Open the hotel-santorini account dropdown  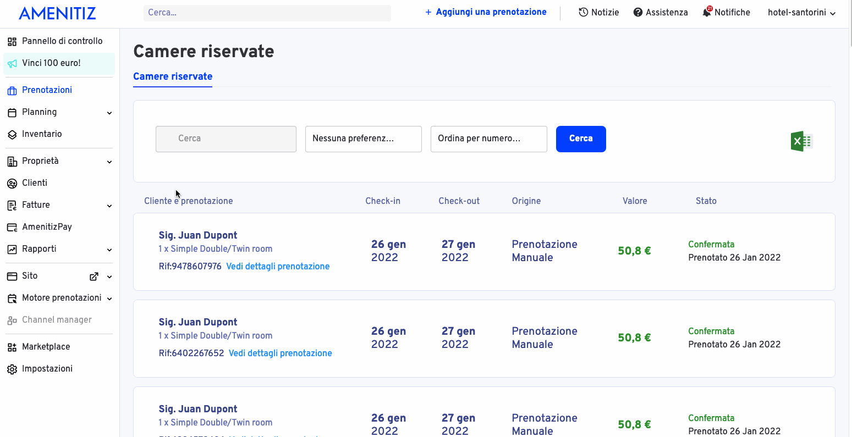tap(801, 13)
